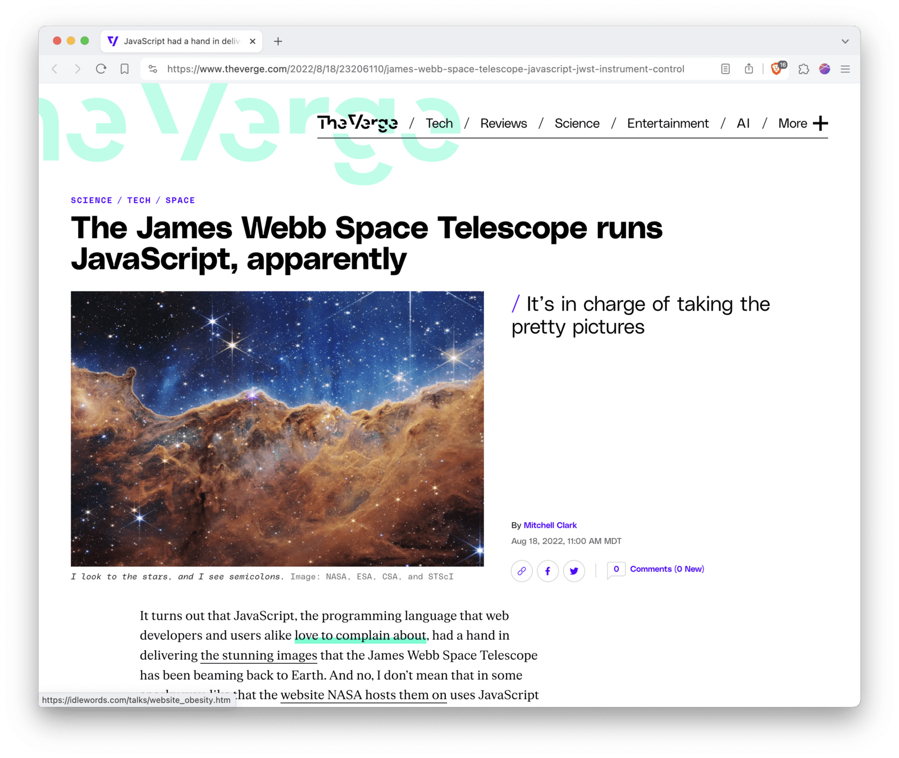Toggle reader mode icon

725,69
